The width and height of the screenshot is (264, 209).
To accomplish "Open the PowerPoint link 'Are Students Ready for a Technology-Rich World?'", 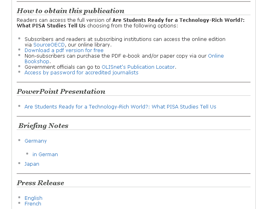I will 120,107.
